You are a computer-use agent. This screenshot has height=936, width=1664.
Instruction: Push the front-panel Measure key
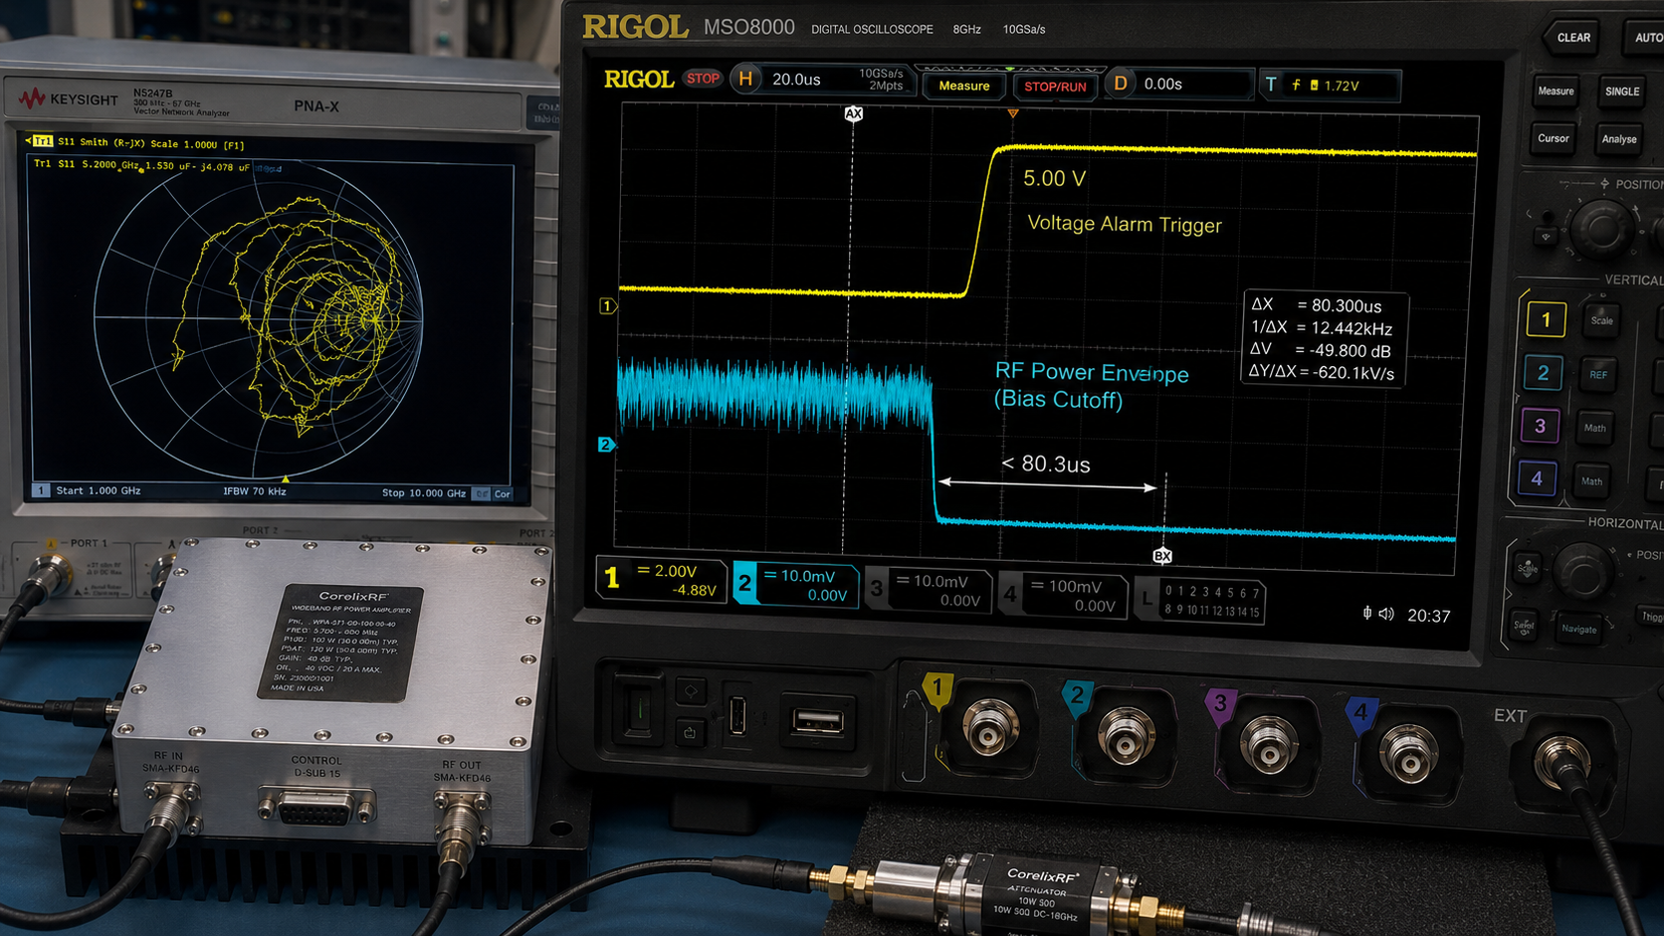(1556, 92)
